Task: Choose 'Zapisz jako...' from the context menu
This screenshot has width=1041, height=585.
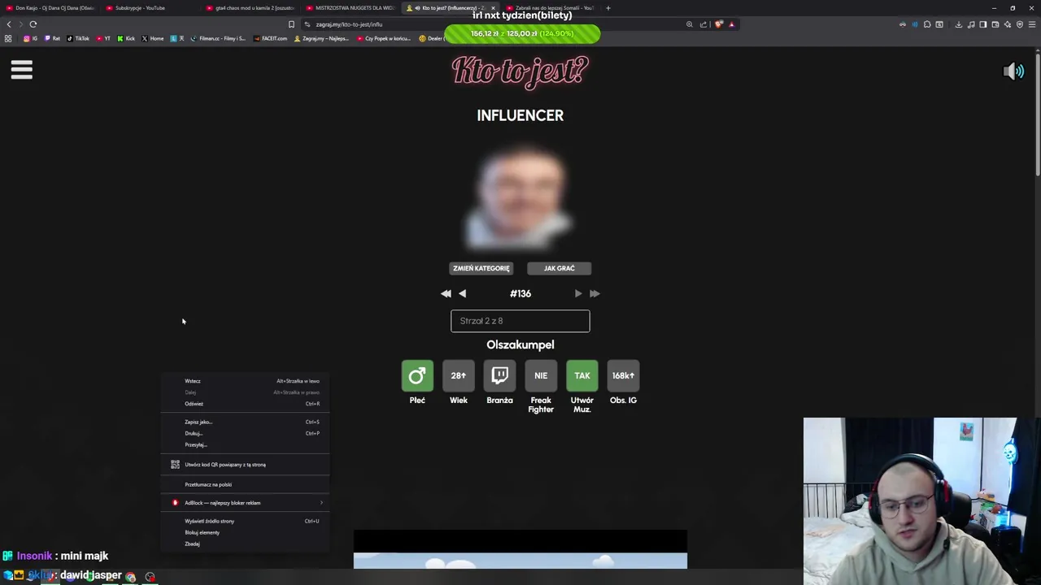Action: (x=245, y=422)
